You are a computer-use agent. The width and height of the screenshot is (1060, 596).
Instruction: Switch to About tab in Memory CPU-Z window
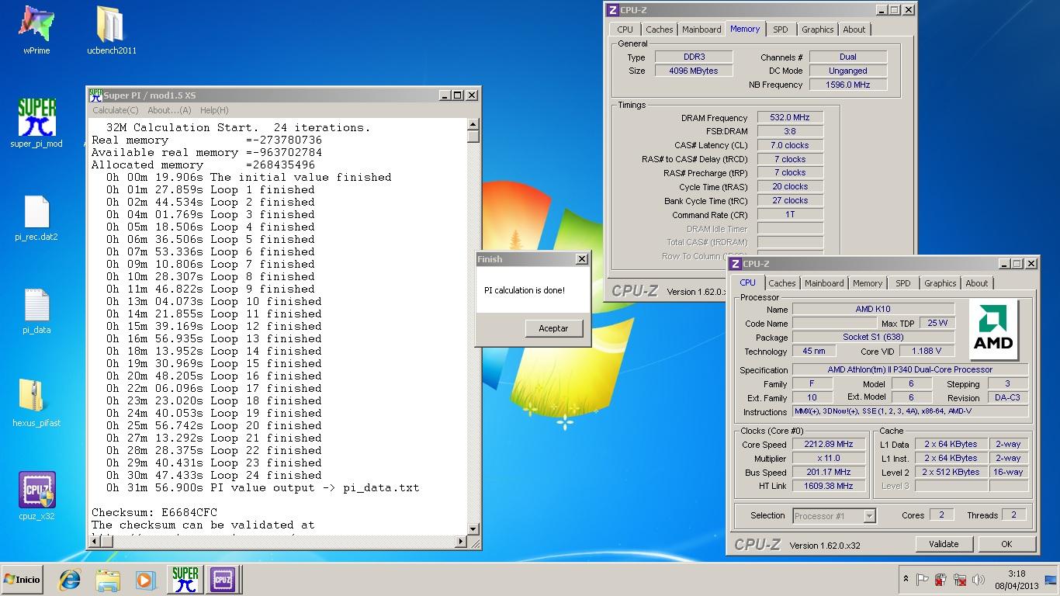point(854,29)
